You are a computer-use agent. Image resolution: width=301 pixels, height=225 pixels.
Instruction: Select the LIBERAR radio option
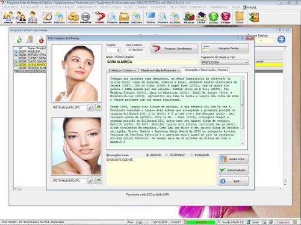(147, 155)
